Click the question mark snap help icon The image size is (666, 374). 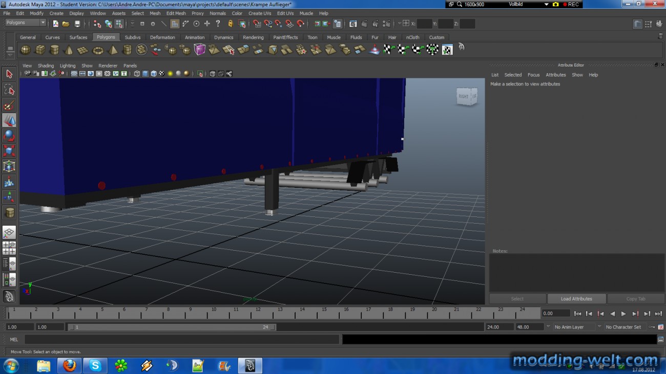(x=218, y=24)
